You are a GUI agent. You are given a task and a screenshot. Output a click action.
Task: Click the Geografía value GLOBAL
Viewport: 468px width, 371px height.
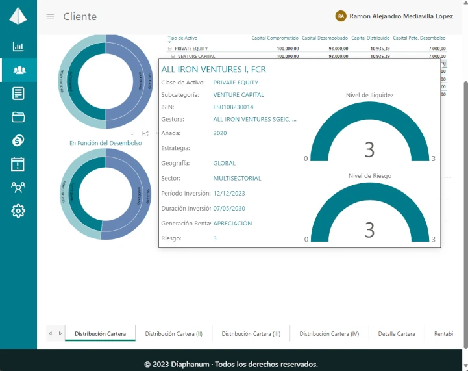pos(224,163)
